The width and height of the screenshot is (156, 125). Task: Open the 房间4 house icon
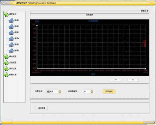(x=11, y=38)
